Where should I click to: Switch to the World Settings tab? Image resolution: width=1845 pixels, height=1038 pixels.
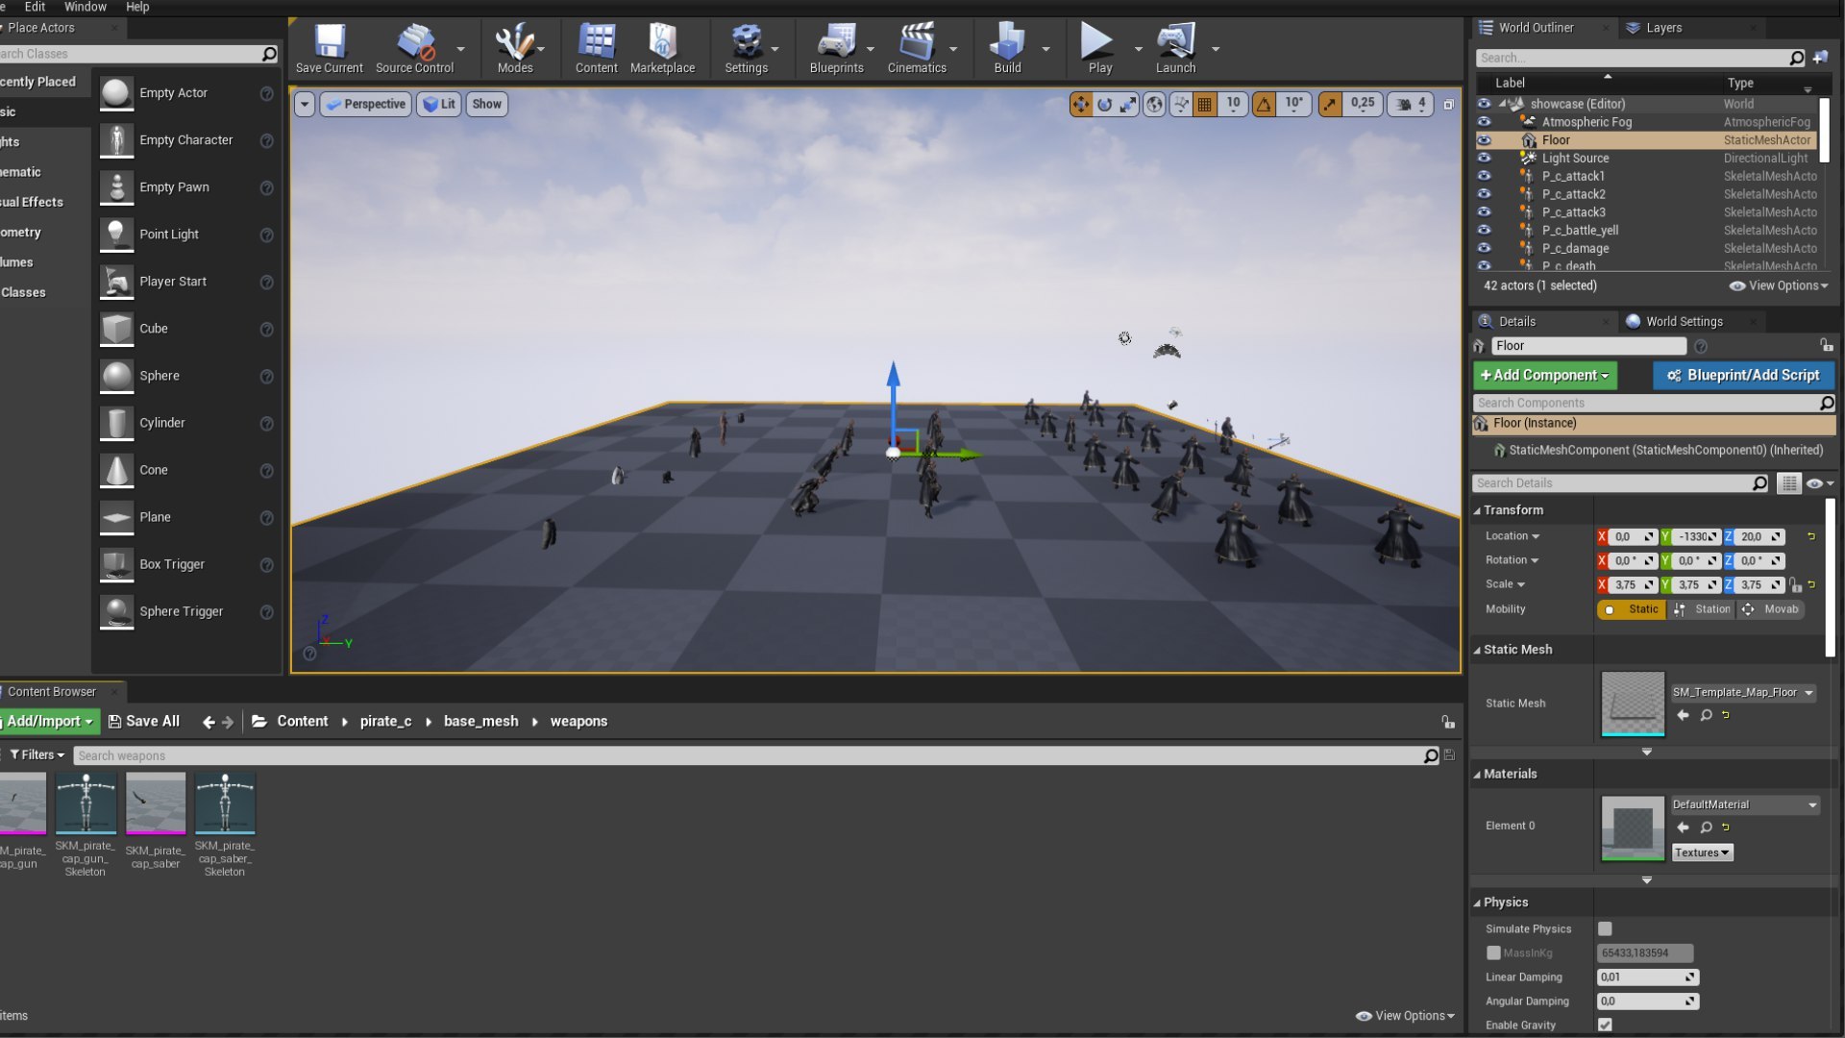click(x=1683, y=321)
